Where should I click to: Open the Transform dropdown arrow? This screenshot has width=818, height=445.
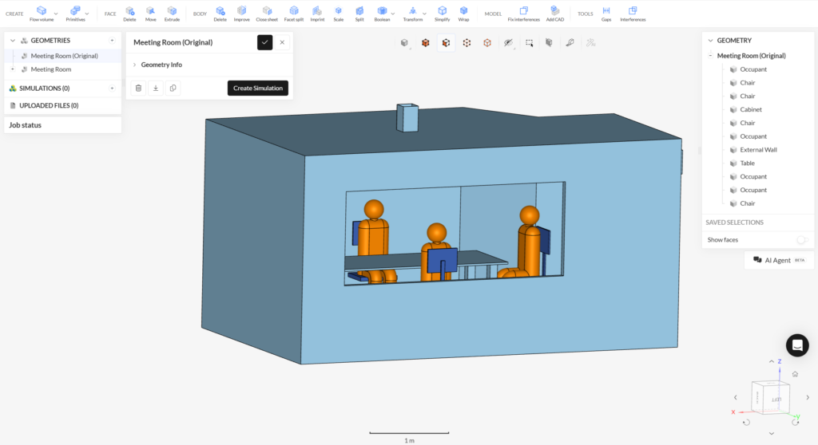pyautogui.click(x=424, y=14)
